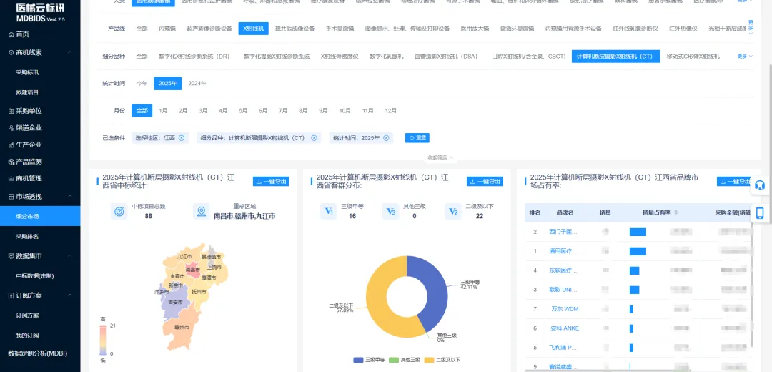
Task: Open the 安科 ANKE brand link
Action: click(x=565, y=328)
